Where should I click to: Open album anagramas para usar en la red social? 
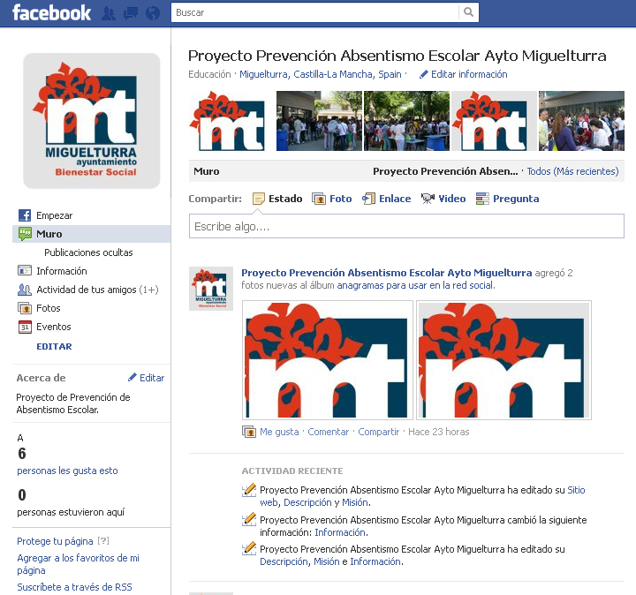pos(416,285)
